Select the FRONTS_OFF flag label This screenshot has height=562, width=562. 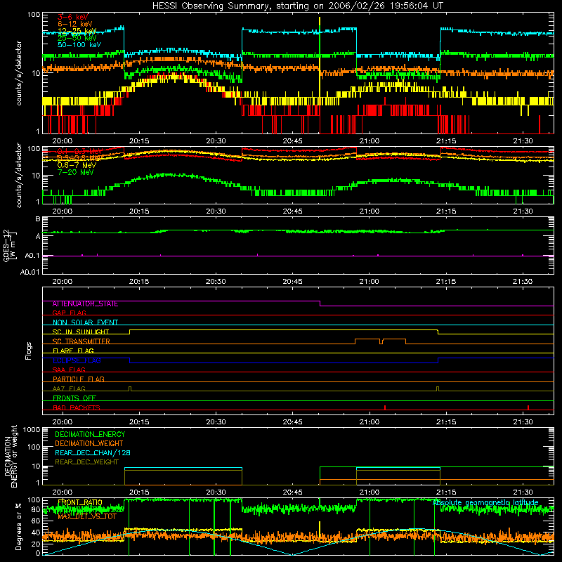(x=74, y=398)
